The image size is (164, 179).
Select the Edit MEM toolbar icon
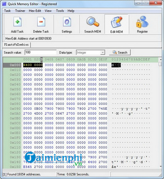(116, 22)
